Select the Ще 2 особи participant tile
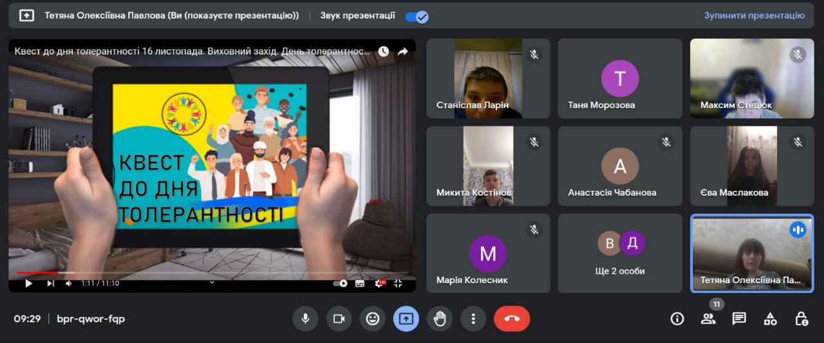Image resolution: width=824 pixels, height=343 pixels. coord(620,253)
